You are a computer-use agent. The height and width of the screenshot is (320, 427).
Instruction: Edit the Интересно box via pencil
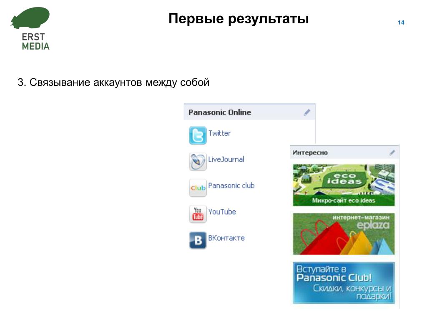(x=392, y=152)
